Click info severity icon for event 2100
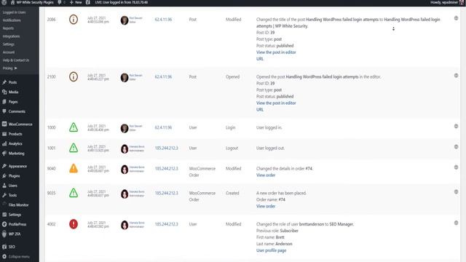This screenshot has width=466, height=262. coord(74,77)
